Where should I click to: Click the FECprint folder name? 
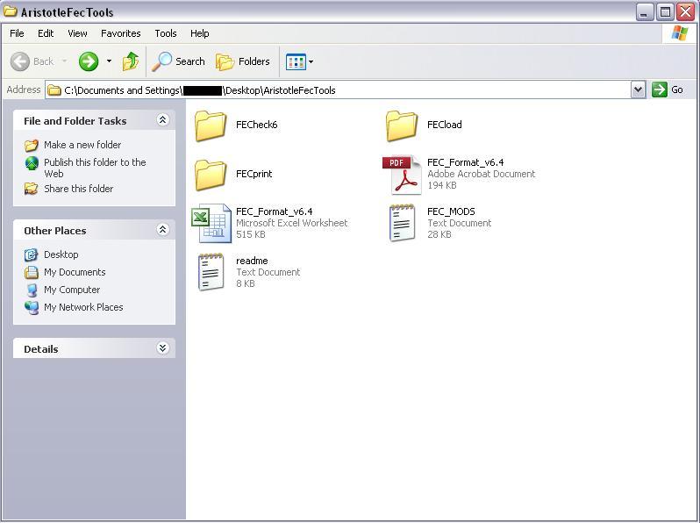[254, 174]
